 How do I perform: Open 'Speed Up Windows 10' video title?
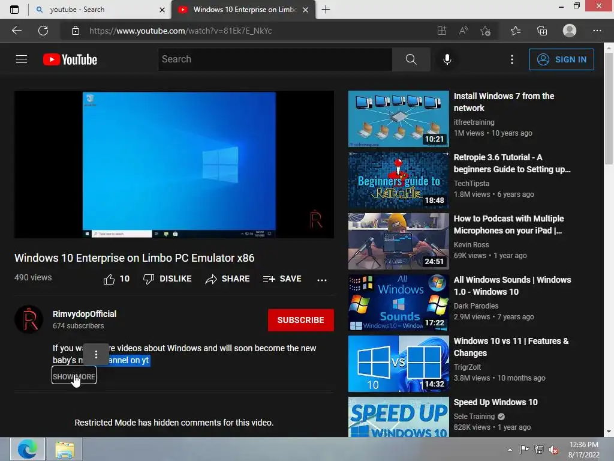495,402
